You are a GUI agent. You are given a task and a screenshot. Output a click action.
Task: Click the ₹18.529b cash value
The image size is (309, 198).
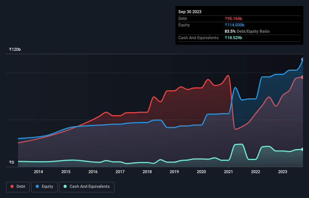click(233, 38)
